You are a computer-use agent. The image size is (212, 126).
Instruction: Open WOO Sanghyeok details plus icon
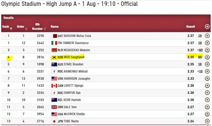pos(207,57)
